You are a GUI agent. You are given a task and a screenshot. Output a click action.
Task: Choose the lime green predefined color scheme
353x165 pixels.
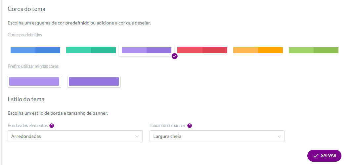click(x=314, y=50)
